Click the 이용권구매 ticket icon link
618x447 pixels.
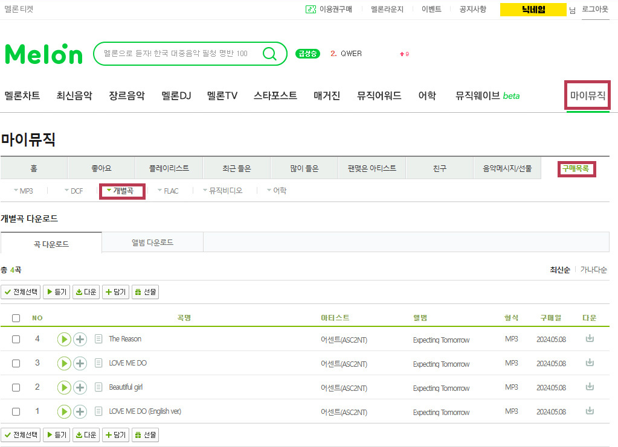click(x=329, y=9)
